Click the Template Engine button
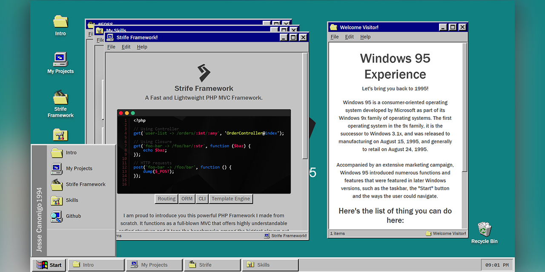Viewport: 545px width, 272px height. pyautogui.click(x=230, y=198)
